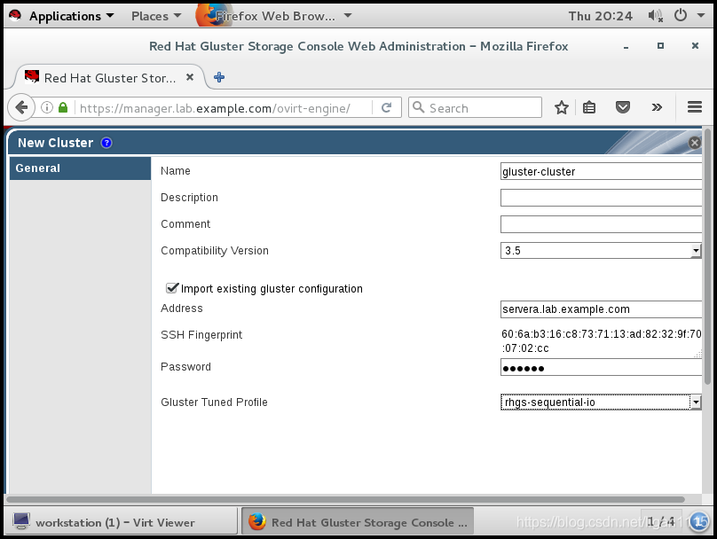Click the Address field servera.lab.example.com

click(601, 309)
